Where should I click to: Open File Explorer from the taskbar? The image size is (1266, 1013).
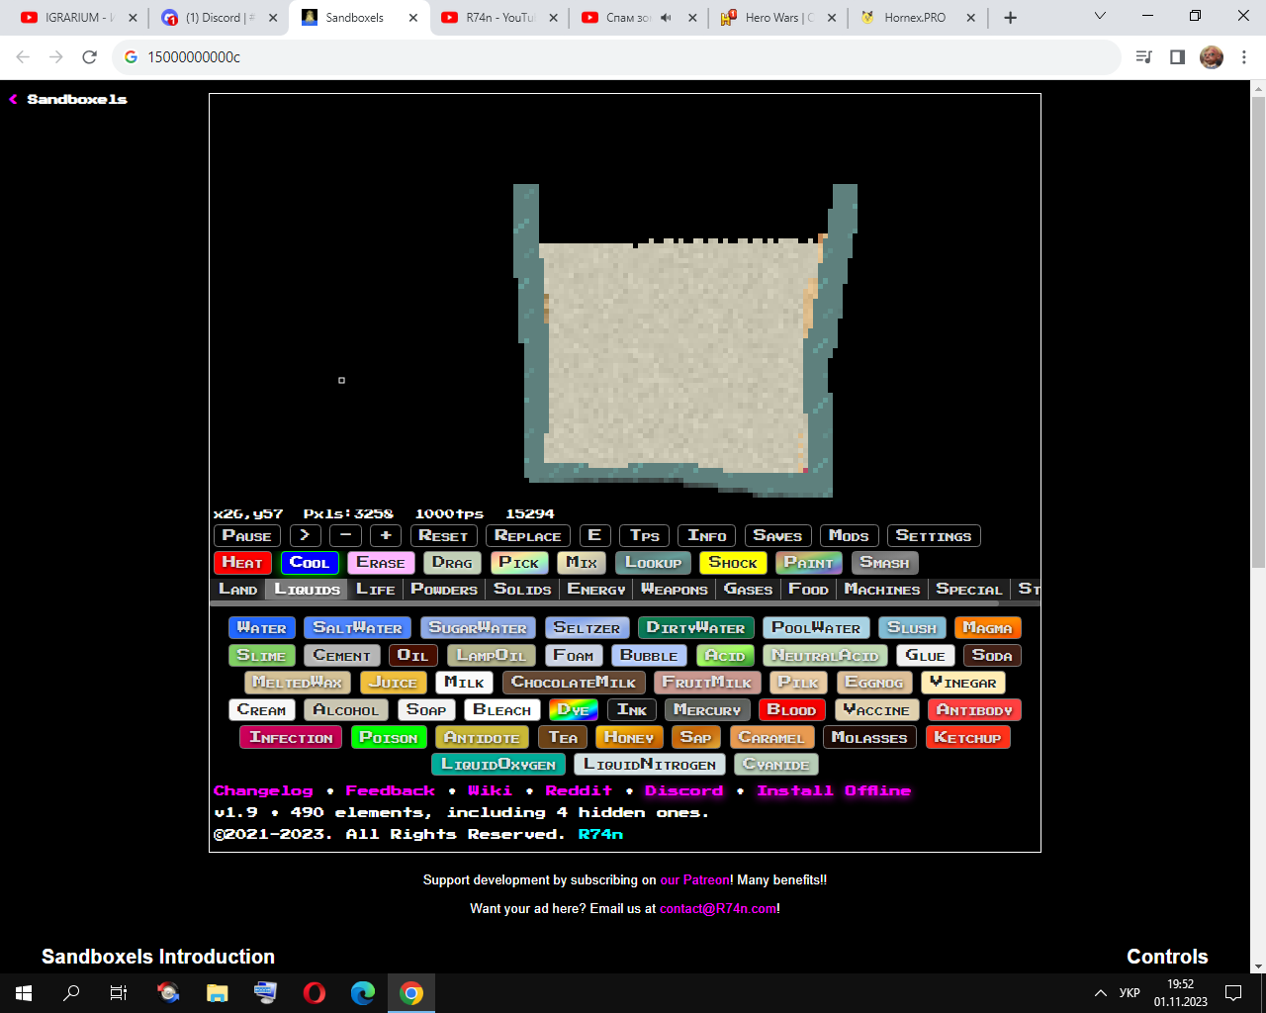[218, 993]
